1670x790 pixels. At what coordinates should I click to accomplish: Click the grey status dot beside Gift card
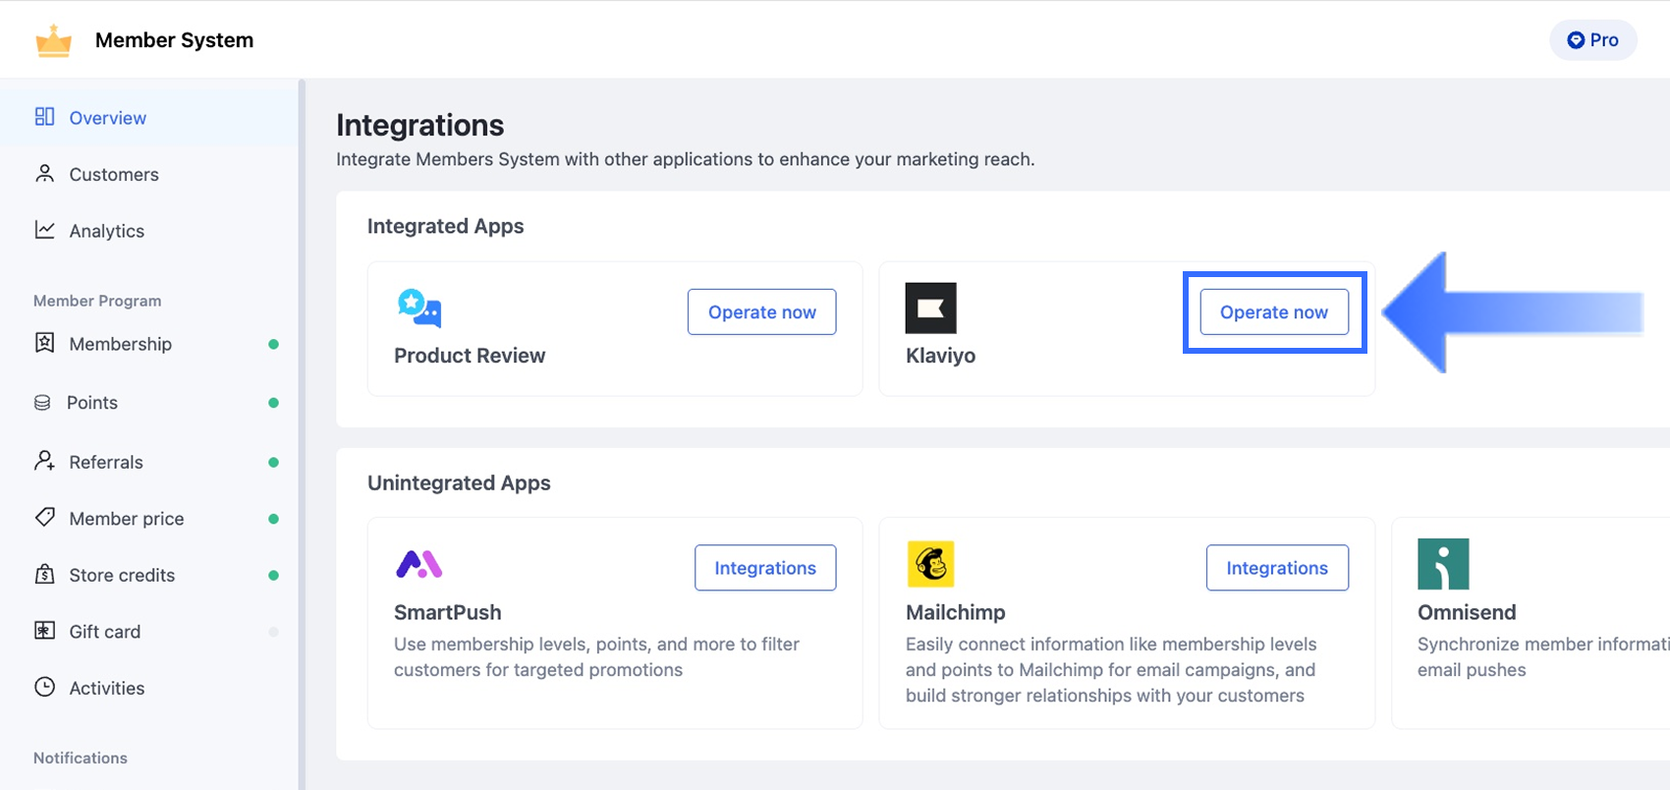(x=273, y=632)
